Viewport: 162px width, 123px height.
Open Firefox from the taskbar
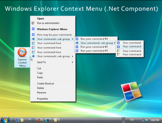tap(39, 120)
